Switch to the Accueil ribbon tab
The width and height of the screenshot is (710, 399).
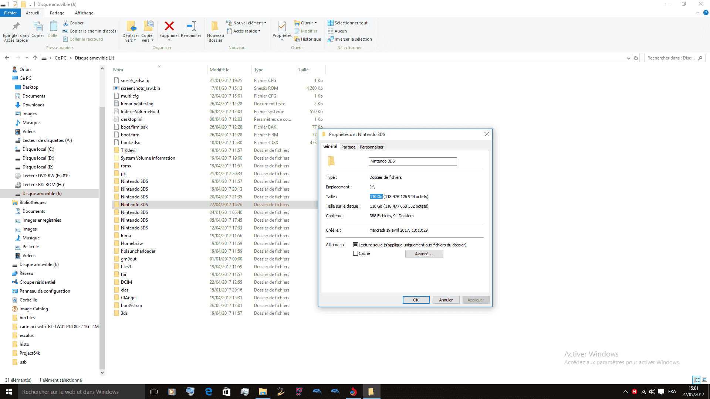tap(33, 13)
